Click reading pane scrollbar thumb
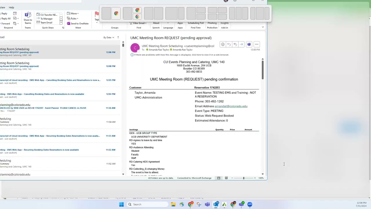371x209 pixels. pyautogui.click(x=263, y=70)
